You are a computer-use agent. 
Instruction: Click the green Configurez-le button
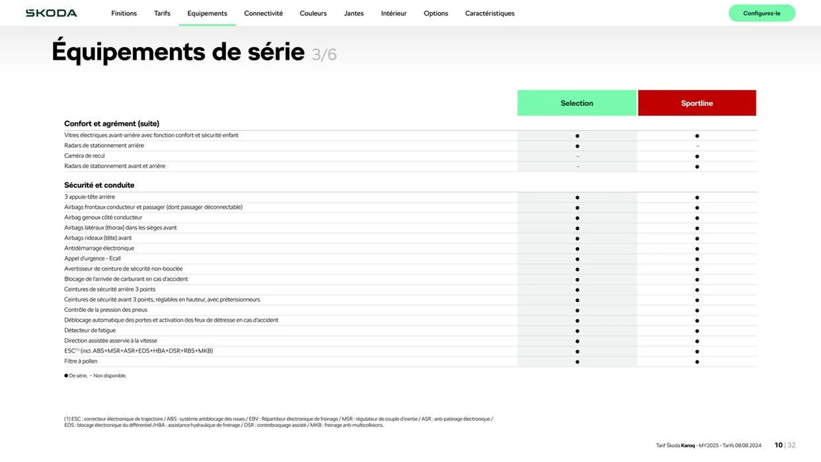762,12
